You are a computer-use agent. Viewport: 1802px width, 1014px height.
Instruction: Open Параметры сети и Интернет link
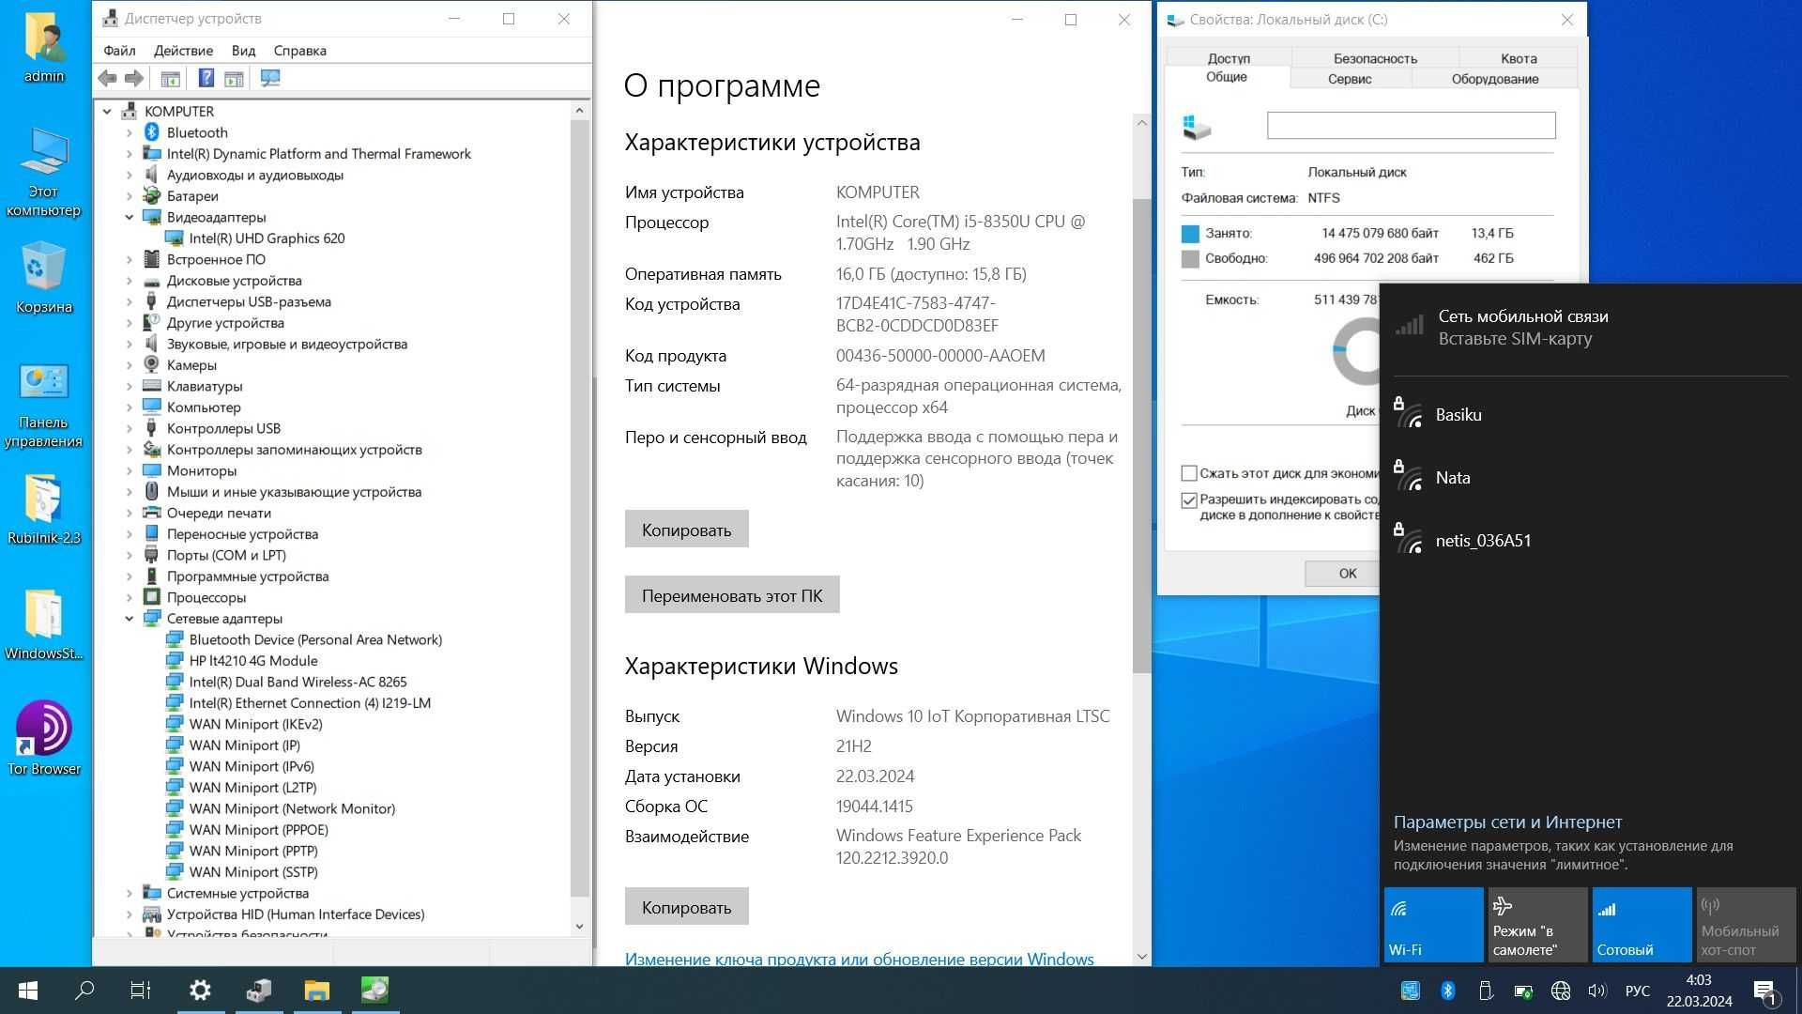tap(1507, 822)
